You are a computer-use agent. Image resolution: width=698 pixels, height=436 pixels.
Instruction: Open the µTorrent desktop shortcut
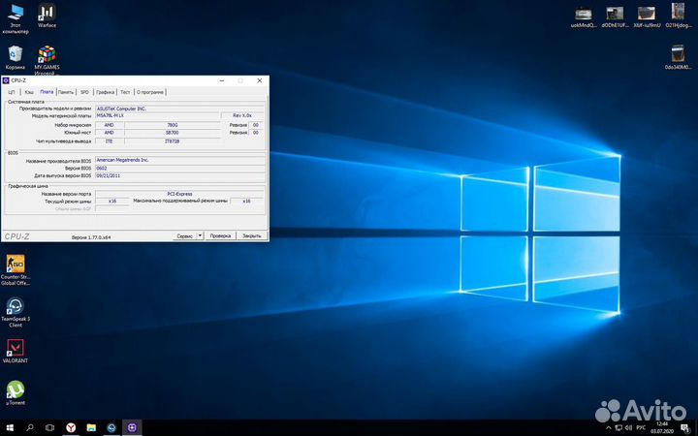coord(16,392)
